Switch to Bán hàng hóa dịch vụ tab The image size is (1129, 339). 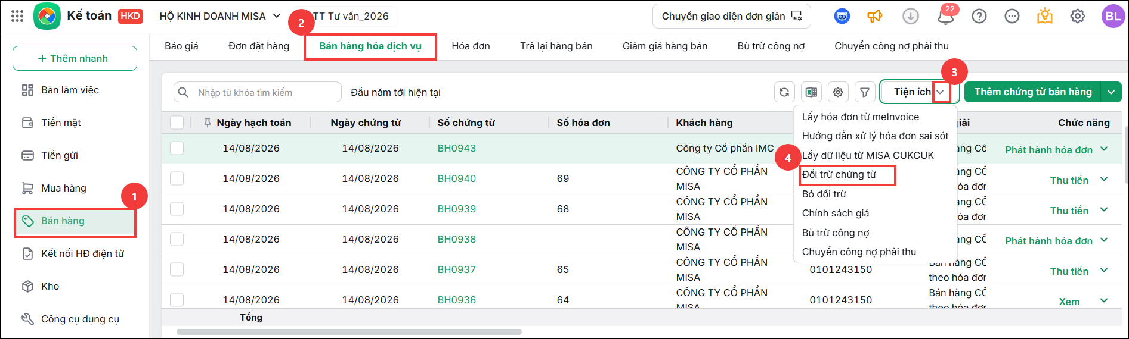370,46
